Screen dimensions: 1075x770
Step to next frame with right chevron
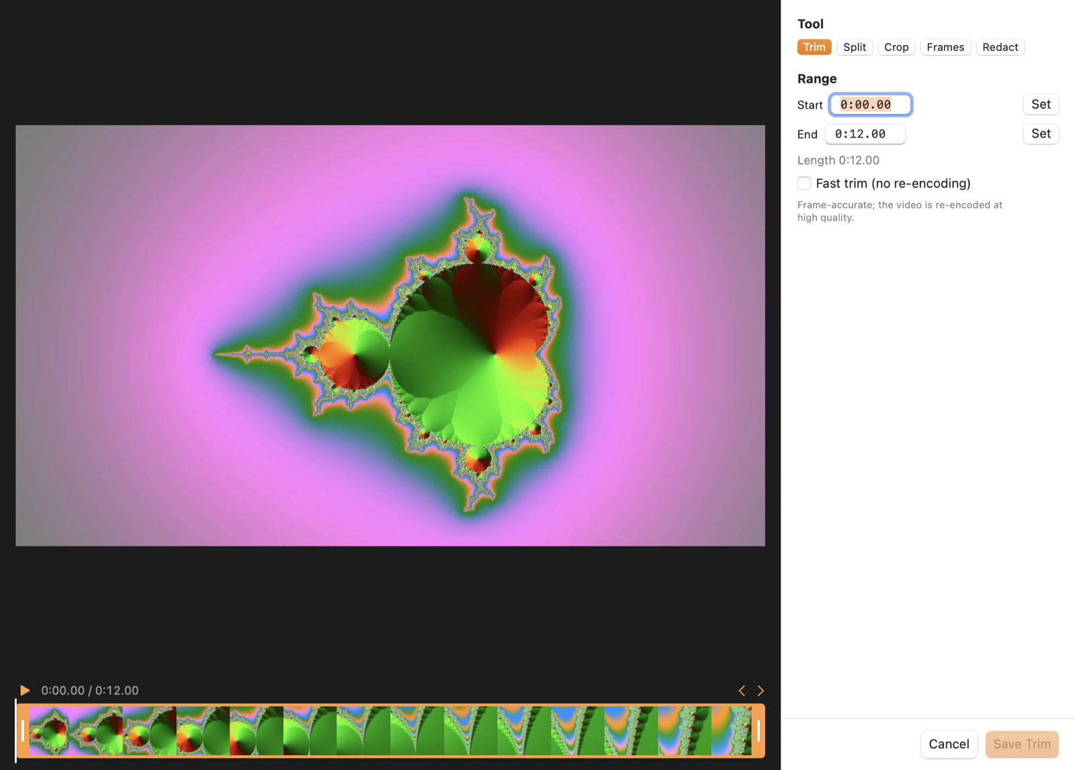[x=761, y=691]
